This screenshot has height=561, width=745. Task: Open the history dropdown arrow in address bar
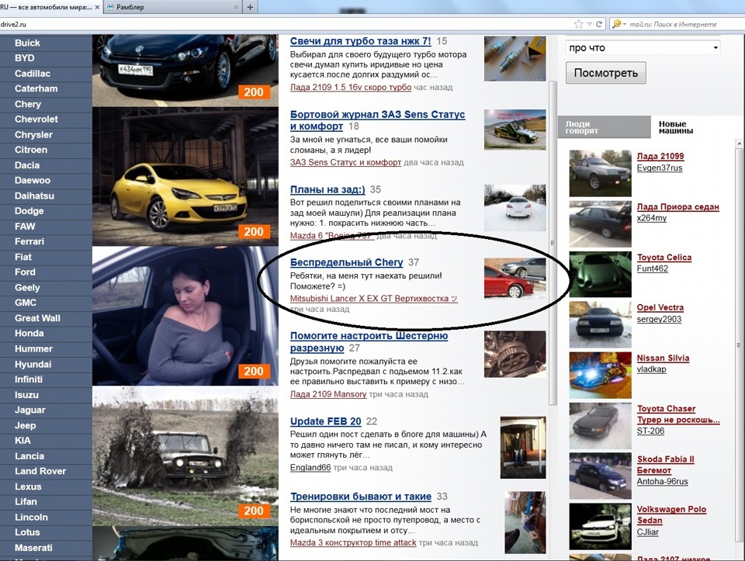pyautogui.click(x=590, y=24)
